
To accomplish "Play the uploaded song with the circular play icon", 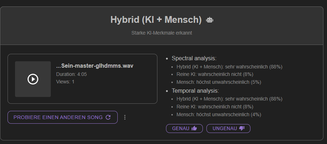I will [33, 79].
